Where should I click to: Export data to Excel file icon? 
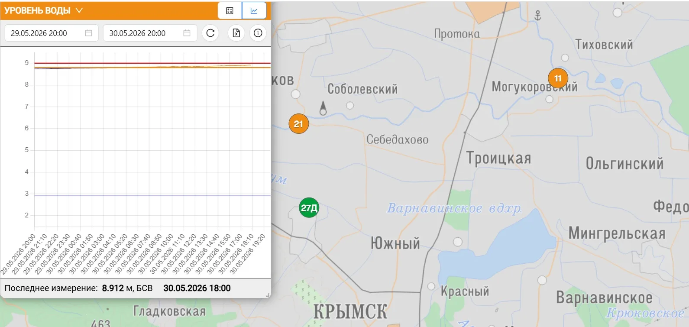point(236,33)
